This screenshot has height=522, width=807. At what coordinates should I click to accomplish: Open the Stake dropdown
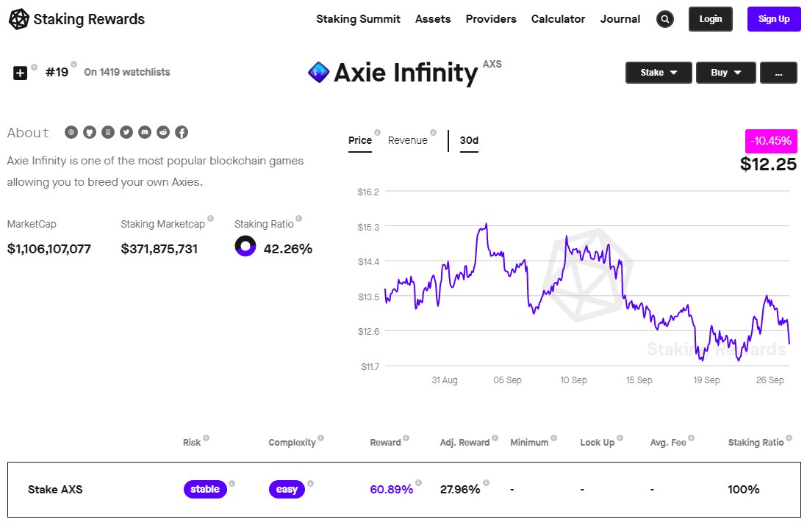659,73
